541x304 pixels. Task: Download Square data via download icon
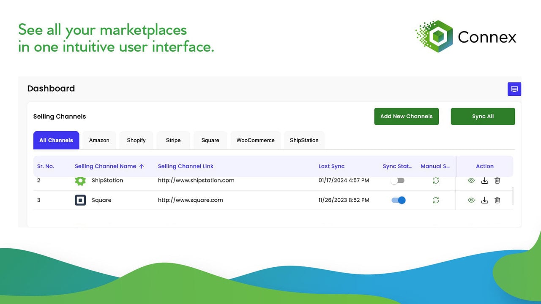tap(484, 200)
